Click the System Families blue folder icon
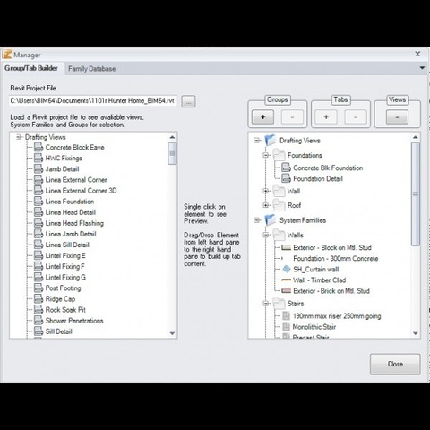The width and height of the screenshot is (430, 430). 271,220
